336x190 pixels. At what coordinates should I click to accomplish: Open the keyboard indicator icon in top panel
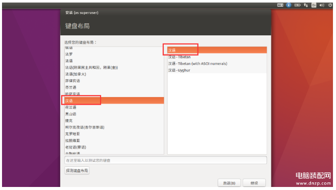280,5
